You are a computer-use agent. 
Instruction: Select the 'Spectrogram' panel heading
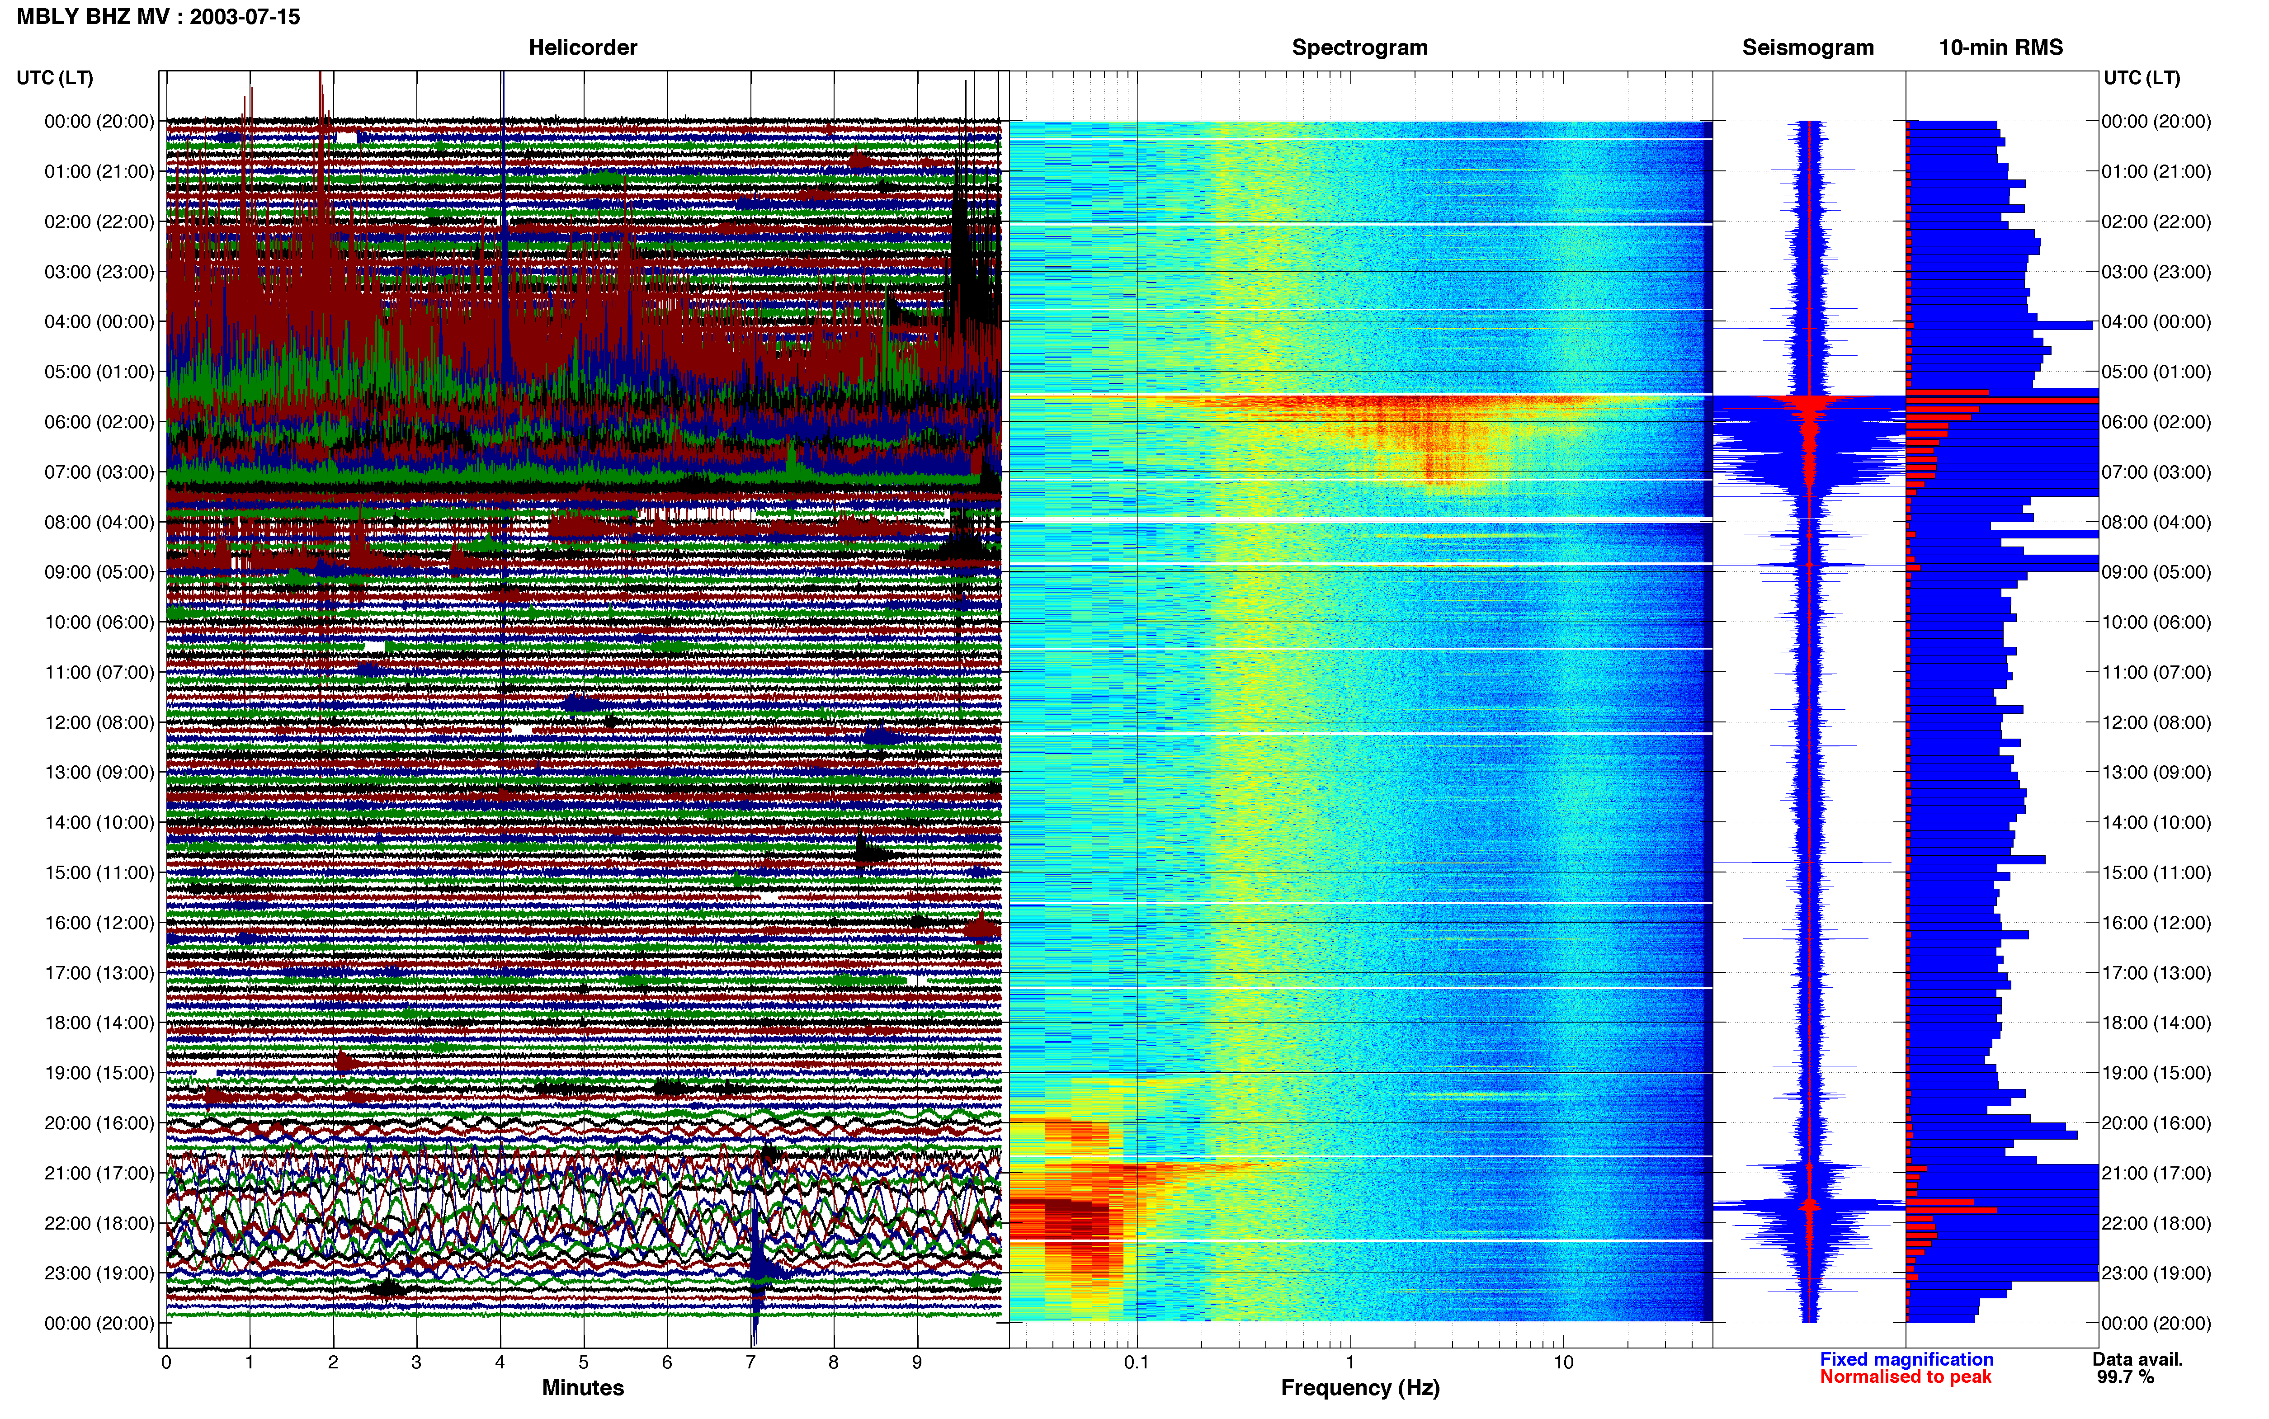(1360, 48)
